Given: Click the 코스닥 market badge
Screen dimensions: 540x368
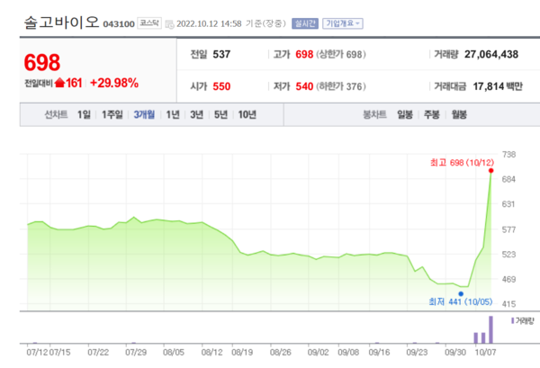Looking at the screenshot, I should [149, 23].
